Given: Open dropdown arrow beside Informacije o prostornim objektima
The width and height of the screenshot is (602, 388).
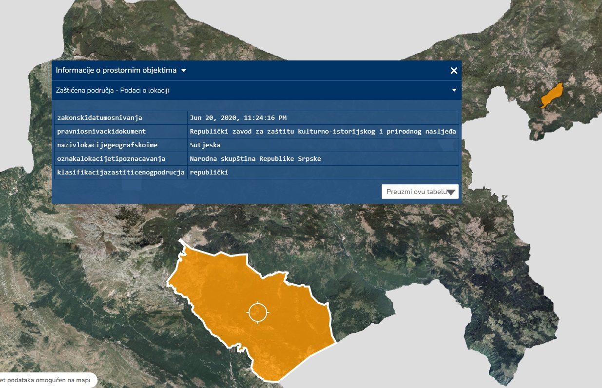Looking at the screenshot, I should 184,71.
